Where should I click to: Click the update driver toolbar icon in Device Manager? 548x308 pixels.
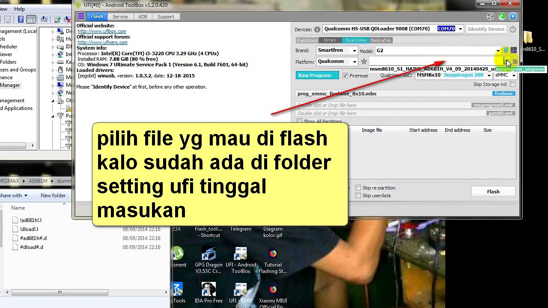[57, 19]
